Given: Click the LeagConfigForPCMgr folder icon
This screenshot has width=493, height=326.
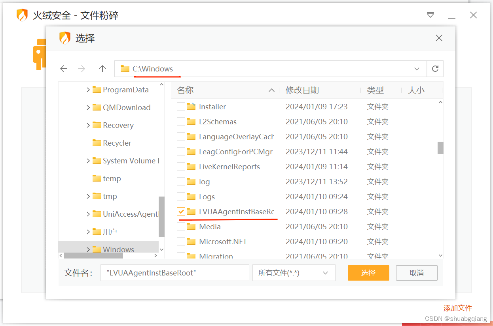Looking at the screenshot, I should coord(191,152).
